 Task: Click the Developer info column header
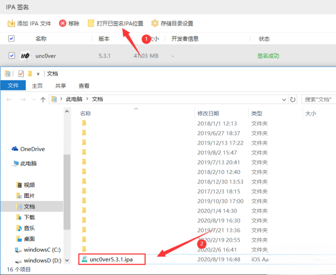185,38
